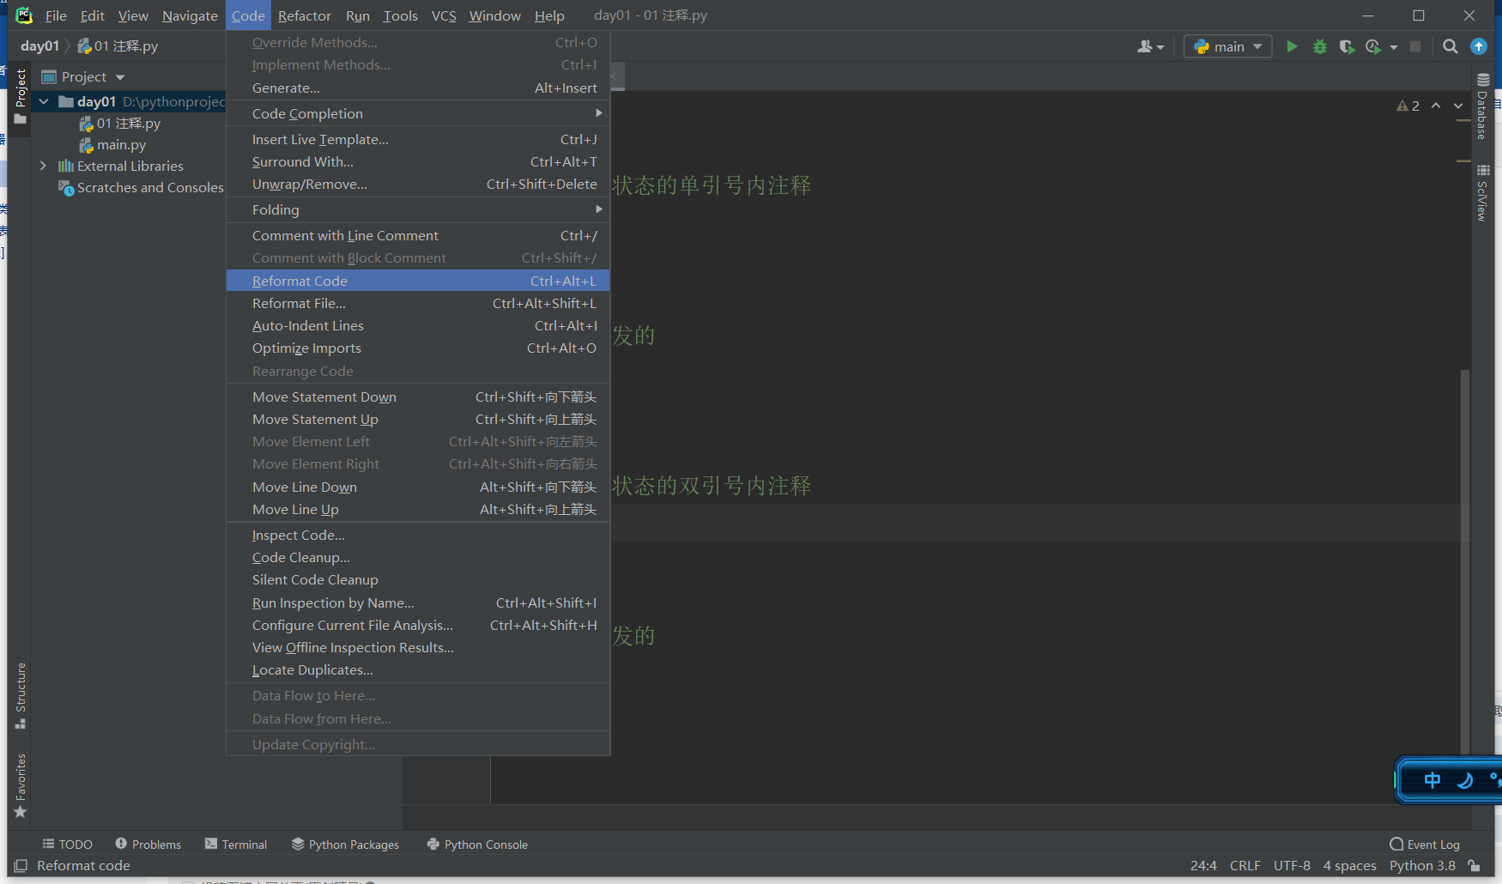Viewport: 1502px width, 884px height.
Task: Open the File menu
Action: (56, 15)
